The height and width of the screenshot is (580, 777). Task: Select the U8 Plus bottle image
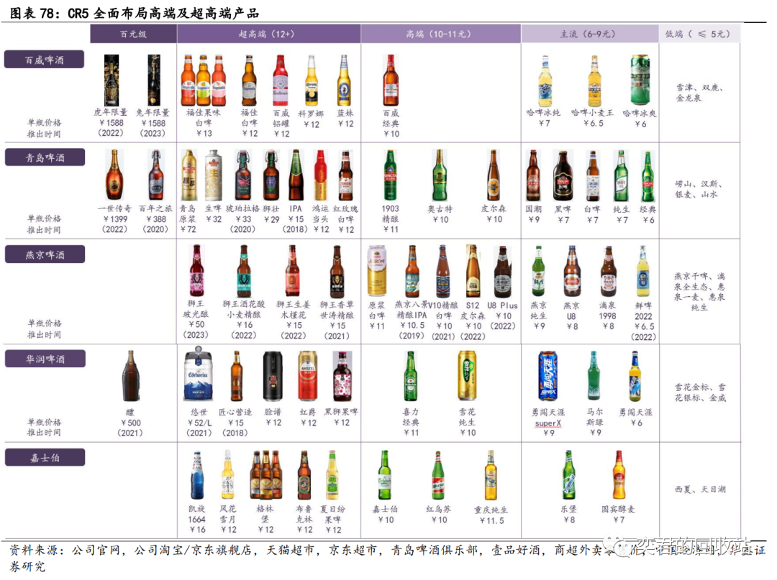(502, 272)
